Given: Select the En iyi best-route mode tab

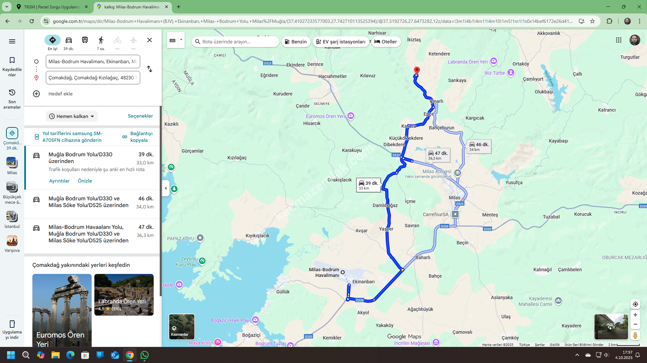Looking at the screenshot, I should [x=53, y=40].
